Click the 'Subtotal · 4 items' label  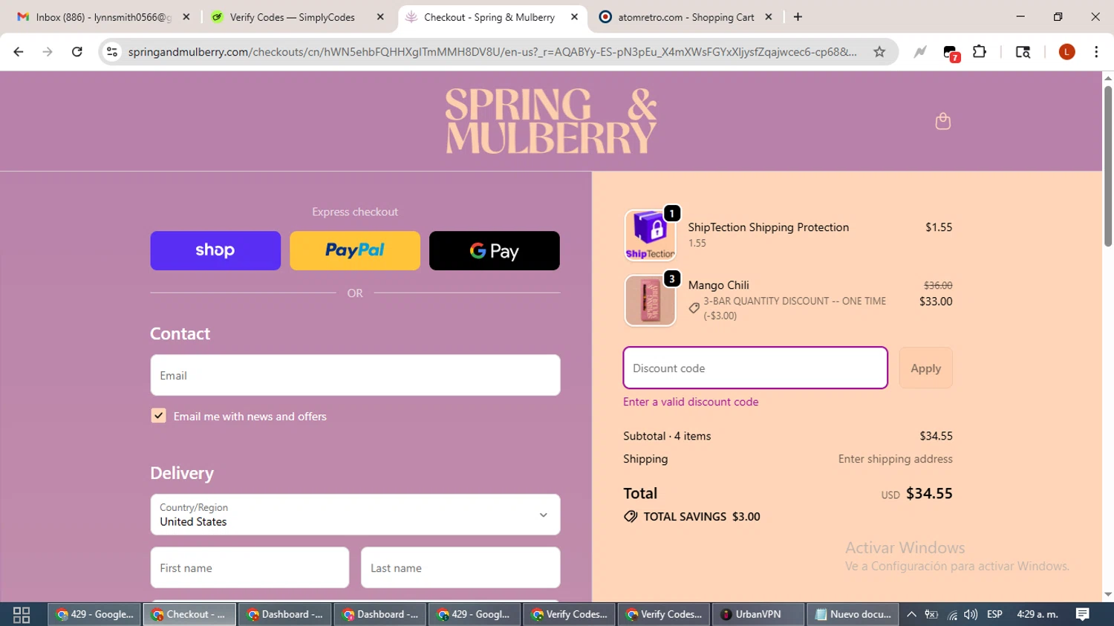(667, 436)
